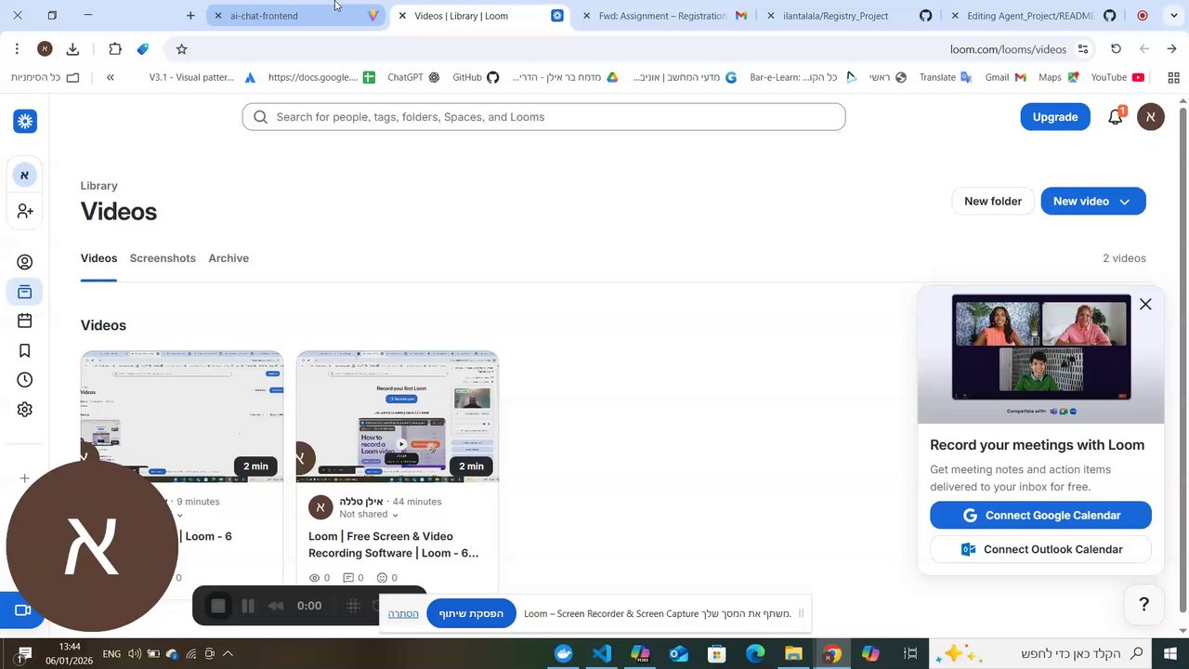1189x669 pixels.
Task: Bookmark this page with the star icon
Action: point(182,49)
